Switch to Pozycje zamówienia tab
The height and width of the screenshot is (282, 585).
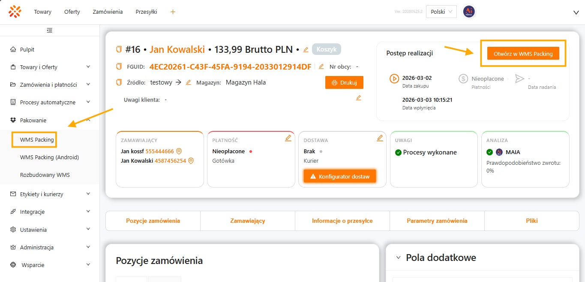click(x=153, y=221)
